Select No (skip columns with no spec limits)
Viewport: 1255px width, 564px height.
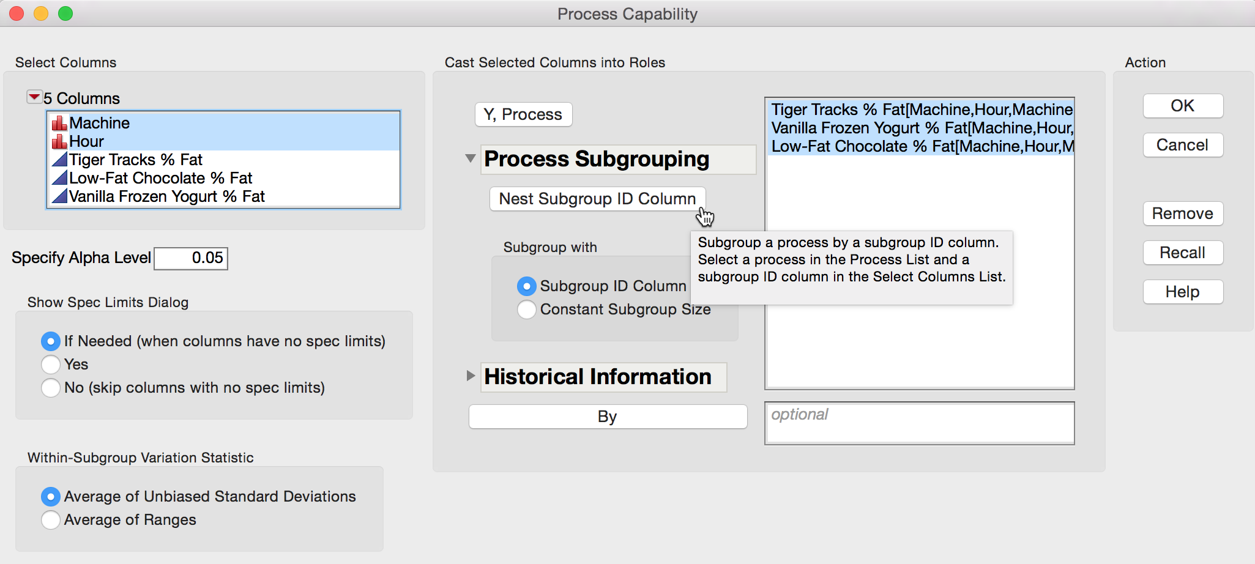coord(50,388)
